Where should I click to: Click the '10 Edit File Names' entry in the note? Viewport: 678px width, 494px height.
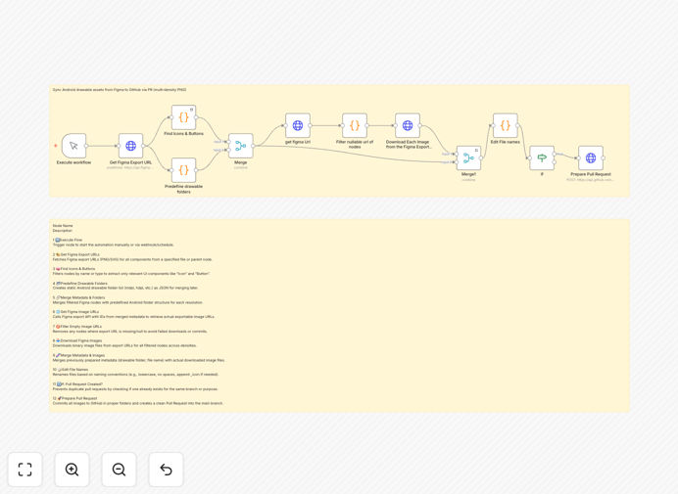coord(71,370)
